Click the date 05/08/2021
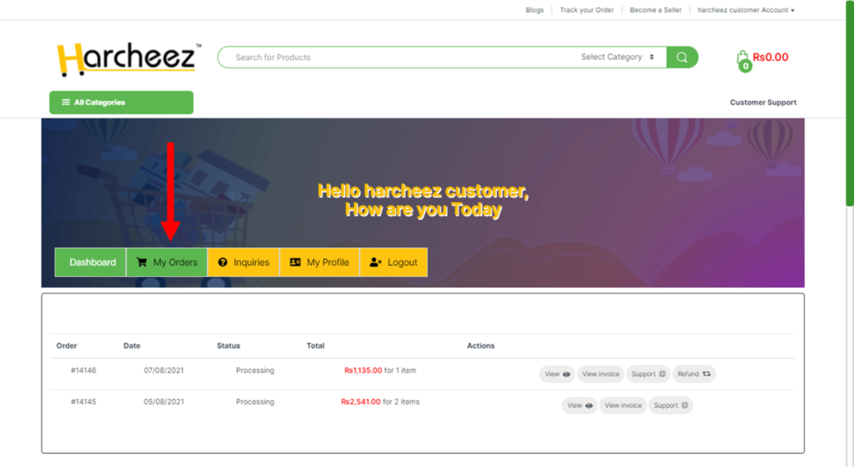 coord(164,402)
